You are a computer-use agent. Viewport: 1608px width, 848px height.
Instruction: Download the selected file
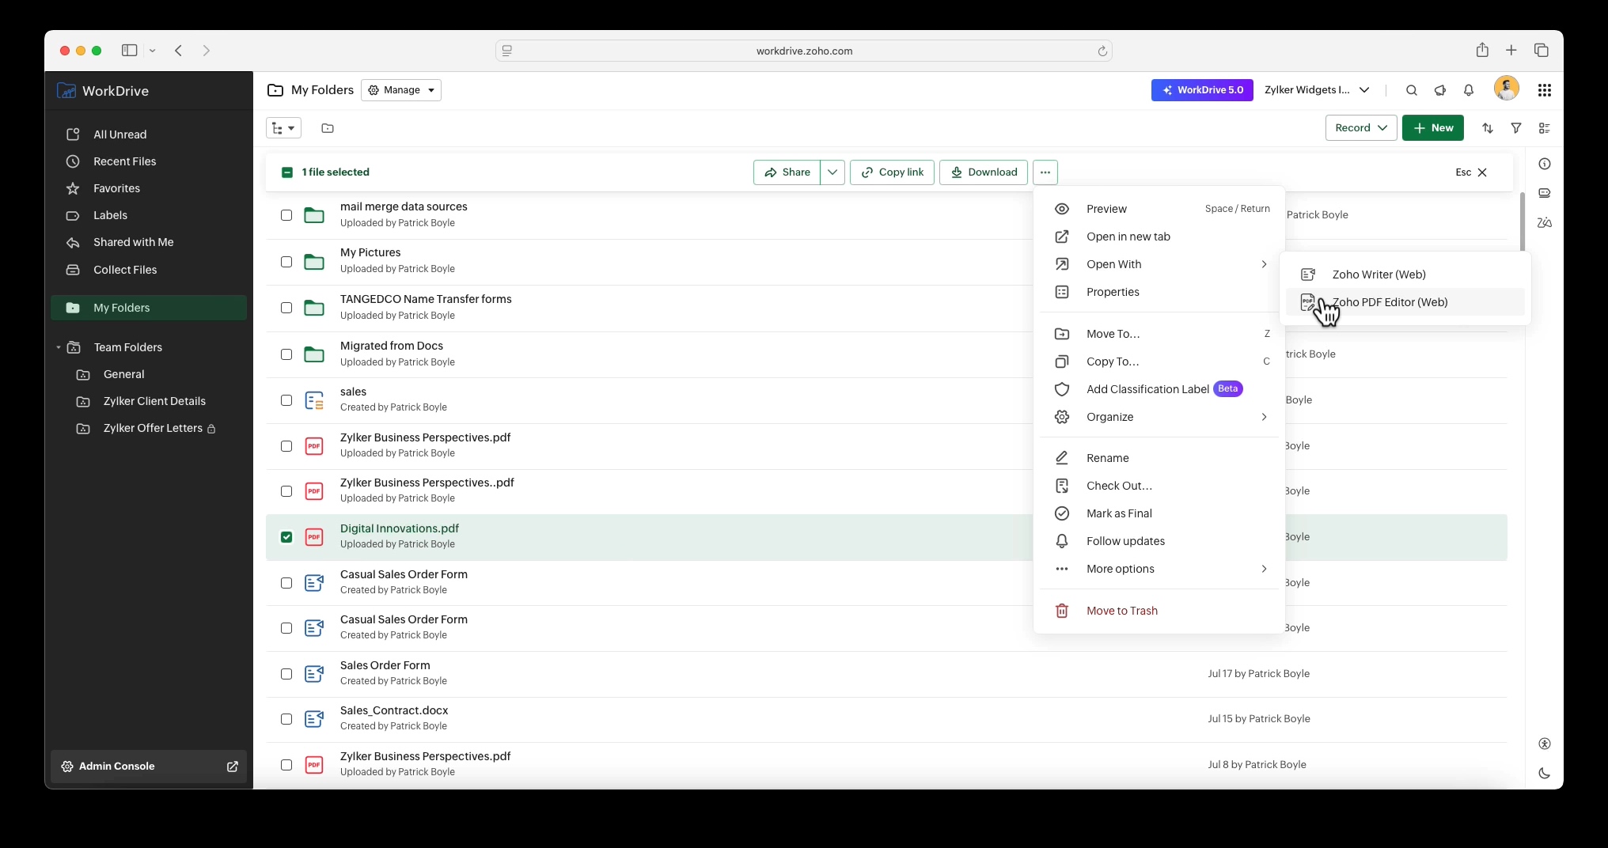tap(983, 172)
